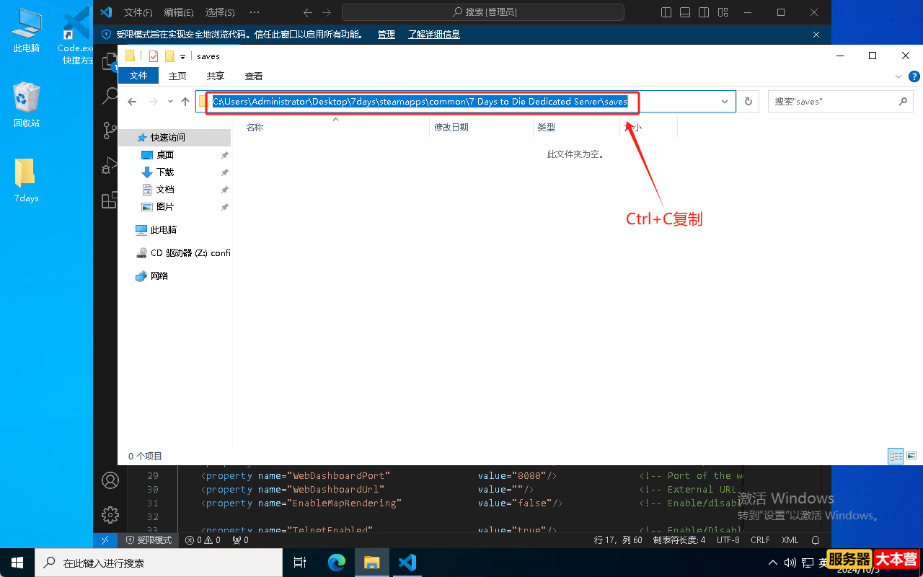Click 受限模式 status bar button

click(x=149, y=539)
